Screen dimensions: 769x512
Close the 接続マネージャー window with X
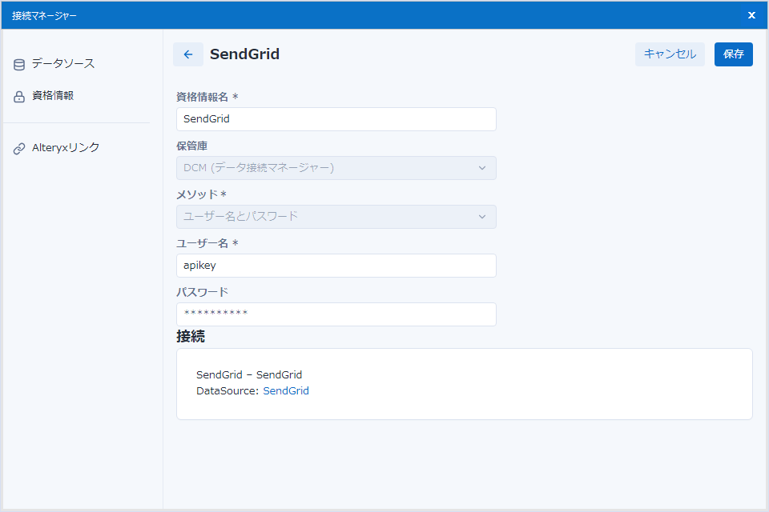tap(751, 15)
